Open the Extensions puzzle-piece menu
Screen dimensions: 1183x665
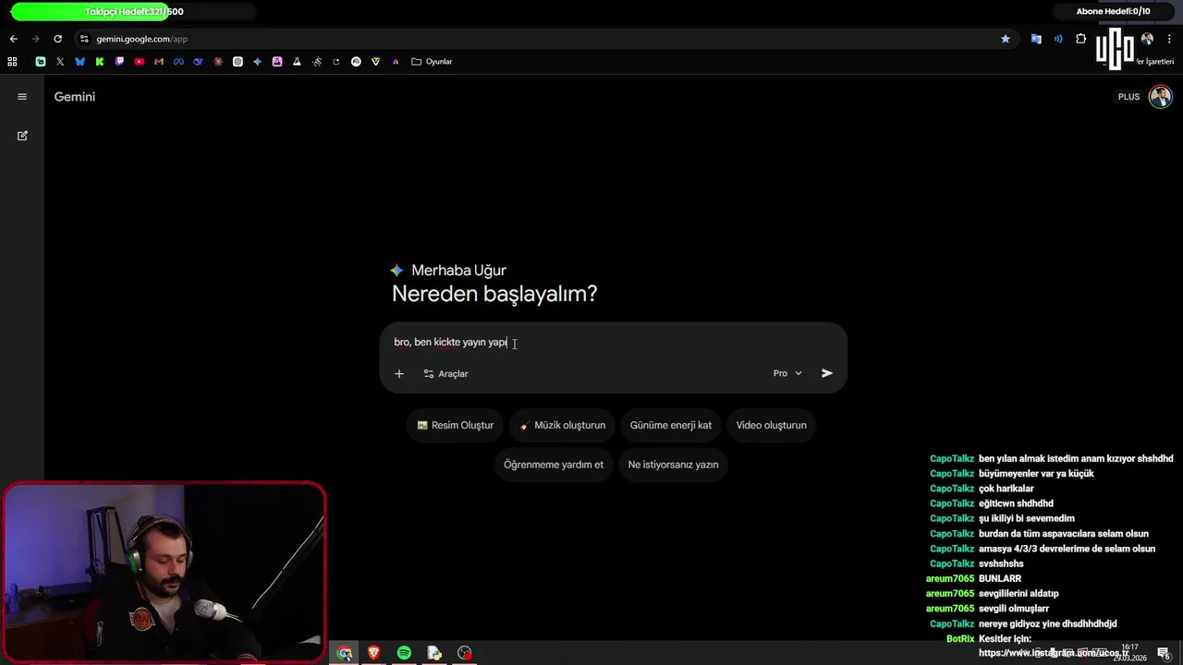(x=1080, y=39)
